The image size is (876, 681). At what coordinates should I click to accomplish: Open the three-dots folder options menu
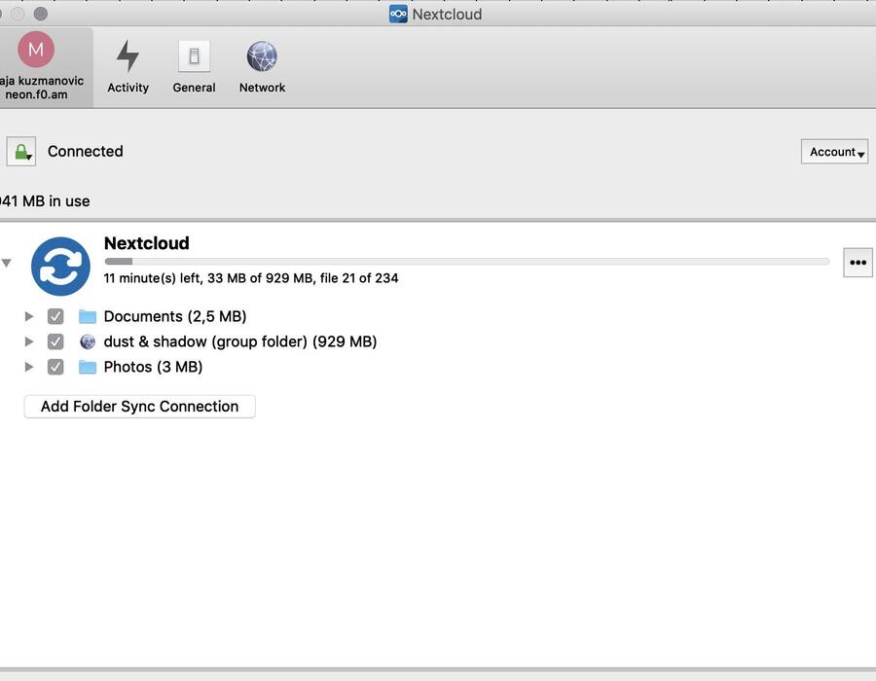click(x=858, y=263)
